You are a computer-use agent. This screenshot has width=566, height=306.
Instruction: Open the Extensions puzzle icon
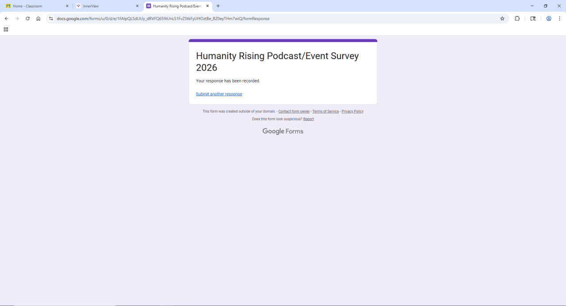517,19
